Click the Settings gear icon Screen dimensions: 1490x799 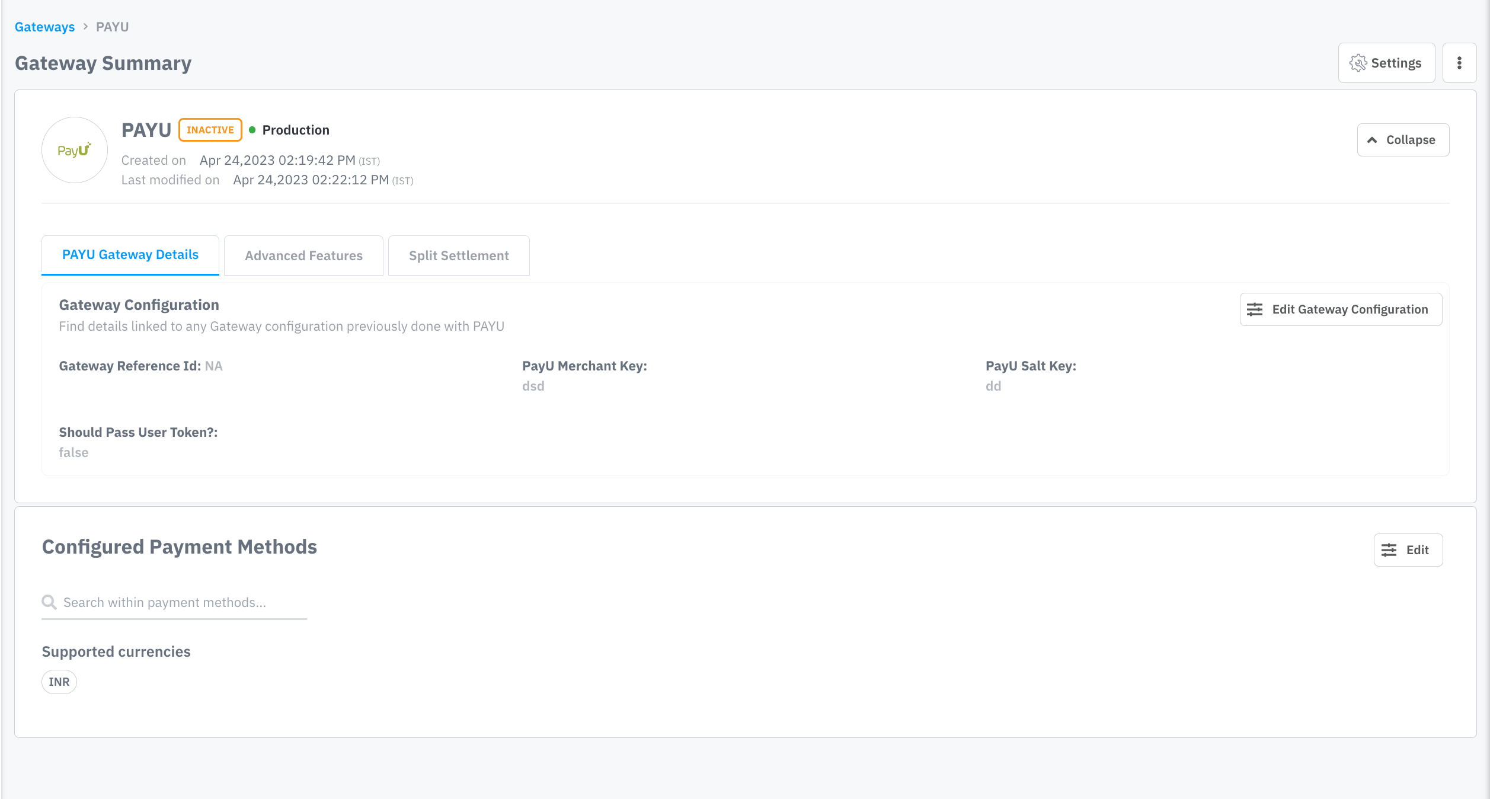(x=1358, y=63)
